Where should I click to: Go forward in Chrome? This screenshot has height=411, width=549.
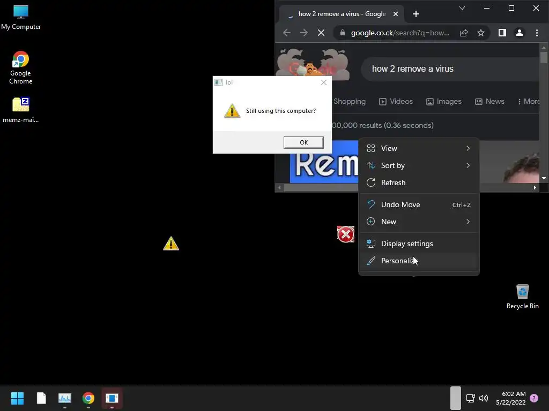click(x=304, y=33)
